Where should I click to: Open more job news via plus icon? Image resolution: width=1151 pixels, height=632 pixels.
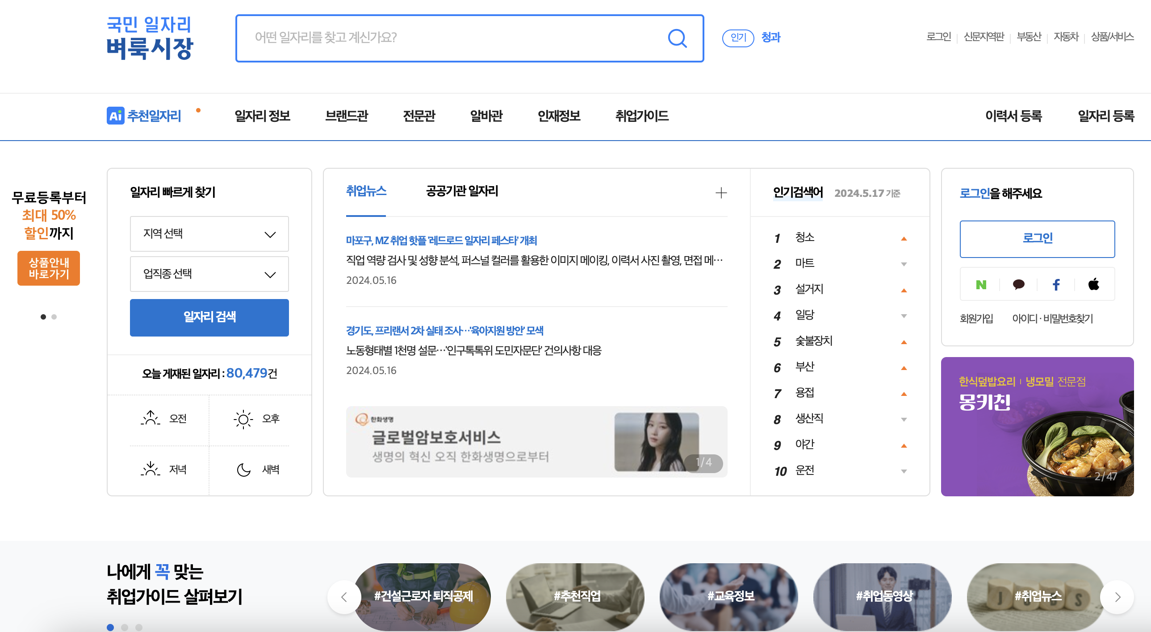click(x=721, y=192)
